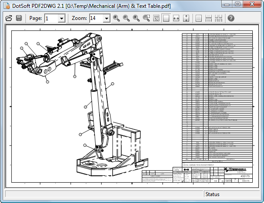Screen dimensions: 264x203
Task: Select the zoom window marquee tool
Action: (146, 18)
